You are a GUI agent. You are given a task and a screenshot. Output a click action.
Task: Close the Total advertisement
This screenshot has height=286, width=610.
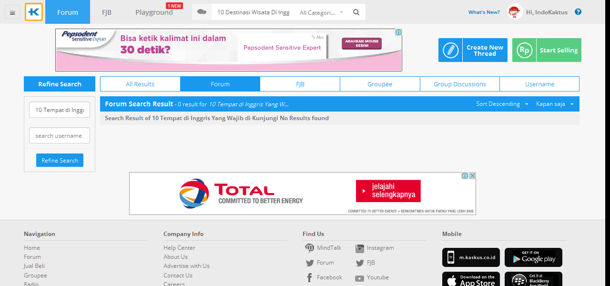pos(472,176)
